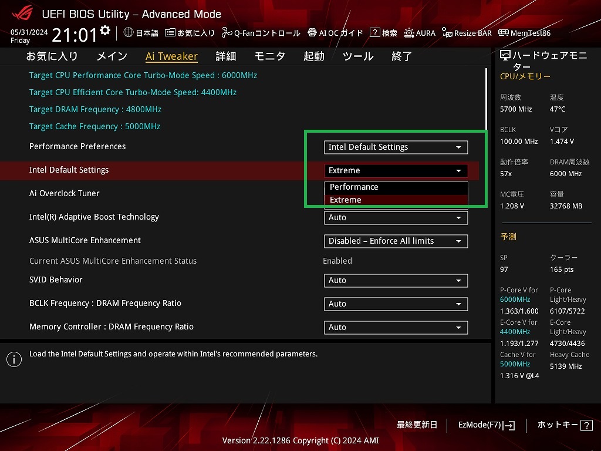The height and width of the screenshot is (451, 601).
Task: Open the ASUS MultiCore Enhancement dropdown
Action: pos(396,241)
